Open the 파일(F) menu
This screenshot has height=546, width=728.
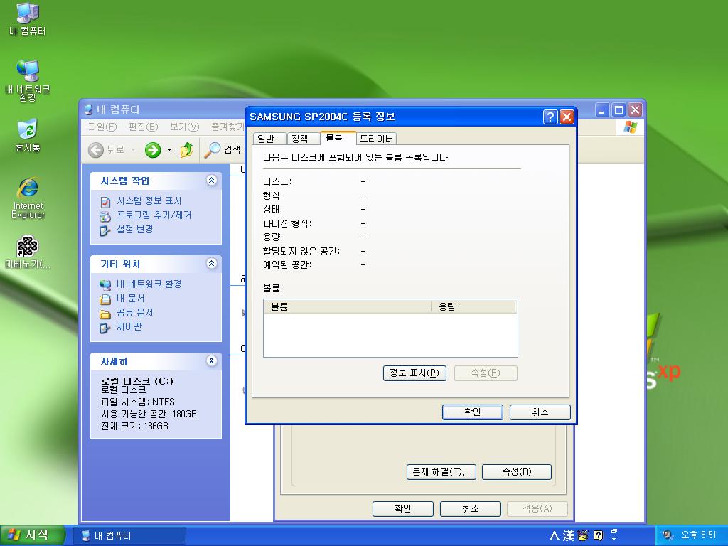tap(102, 127)
